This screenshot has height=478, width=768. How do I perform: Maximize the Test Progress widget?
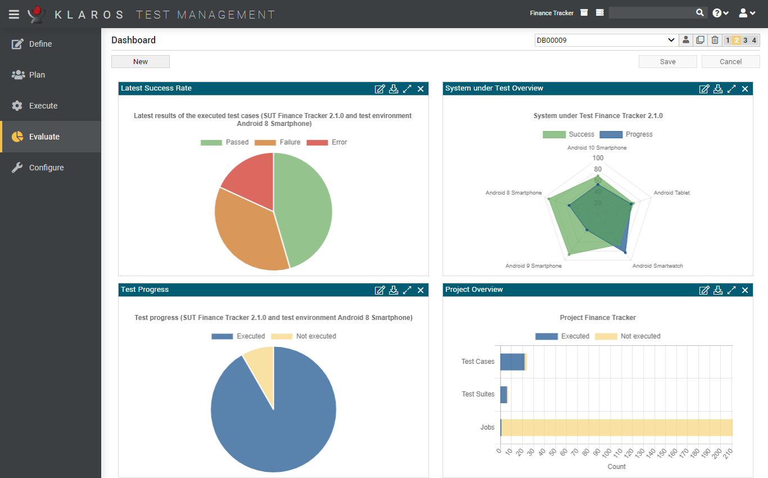click(407, 290)
